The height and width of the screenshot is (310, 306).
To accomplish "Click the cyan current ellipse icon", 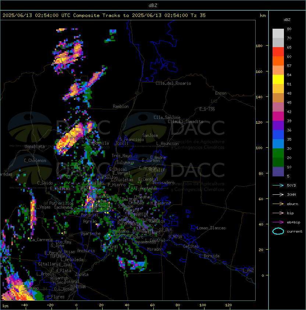I will point(278,231).
